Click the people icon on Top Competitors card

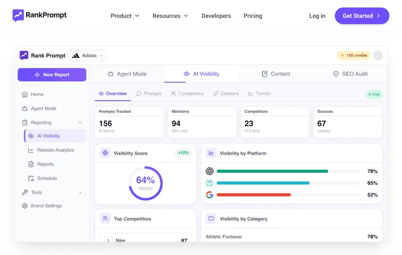tap(105, 218)
